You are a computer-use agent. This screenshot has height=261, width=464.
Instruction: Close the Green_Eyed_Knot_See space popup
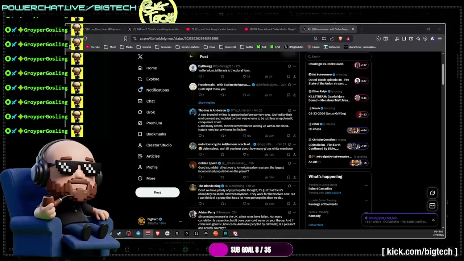pos(433,220)
